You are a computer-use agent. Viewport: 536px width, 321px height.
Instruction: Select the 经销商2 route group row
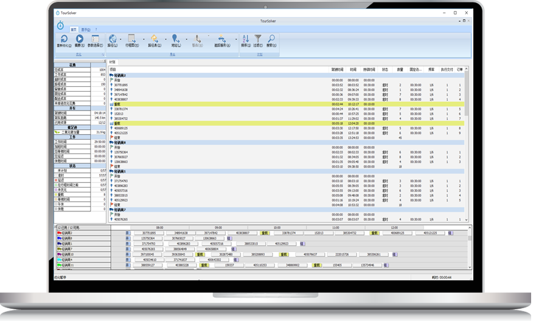coord(119,75)
